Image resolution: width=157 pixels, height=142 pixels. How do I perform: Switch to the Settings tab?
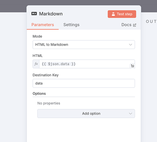tap(71, 25)
